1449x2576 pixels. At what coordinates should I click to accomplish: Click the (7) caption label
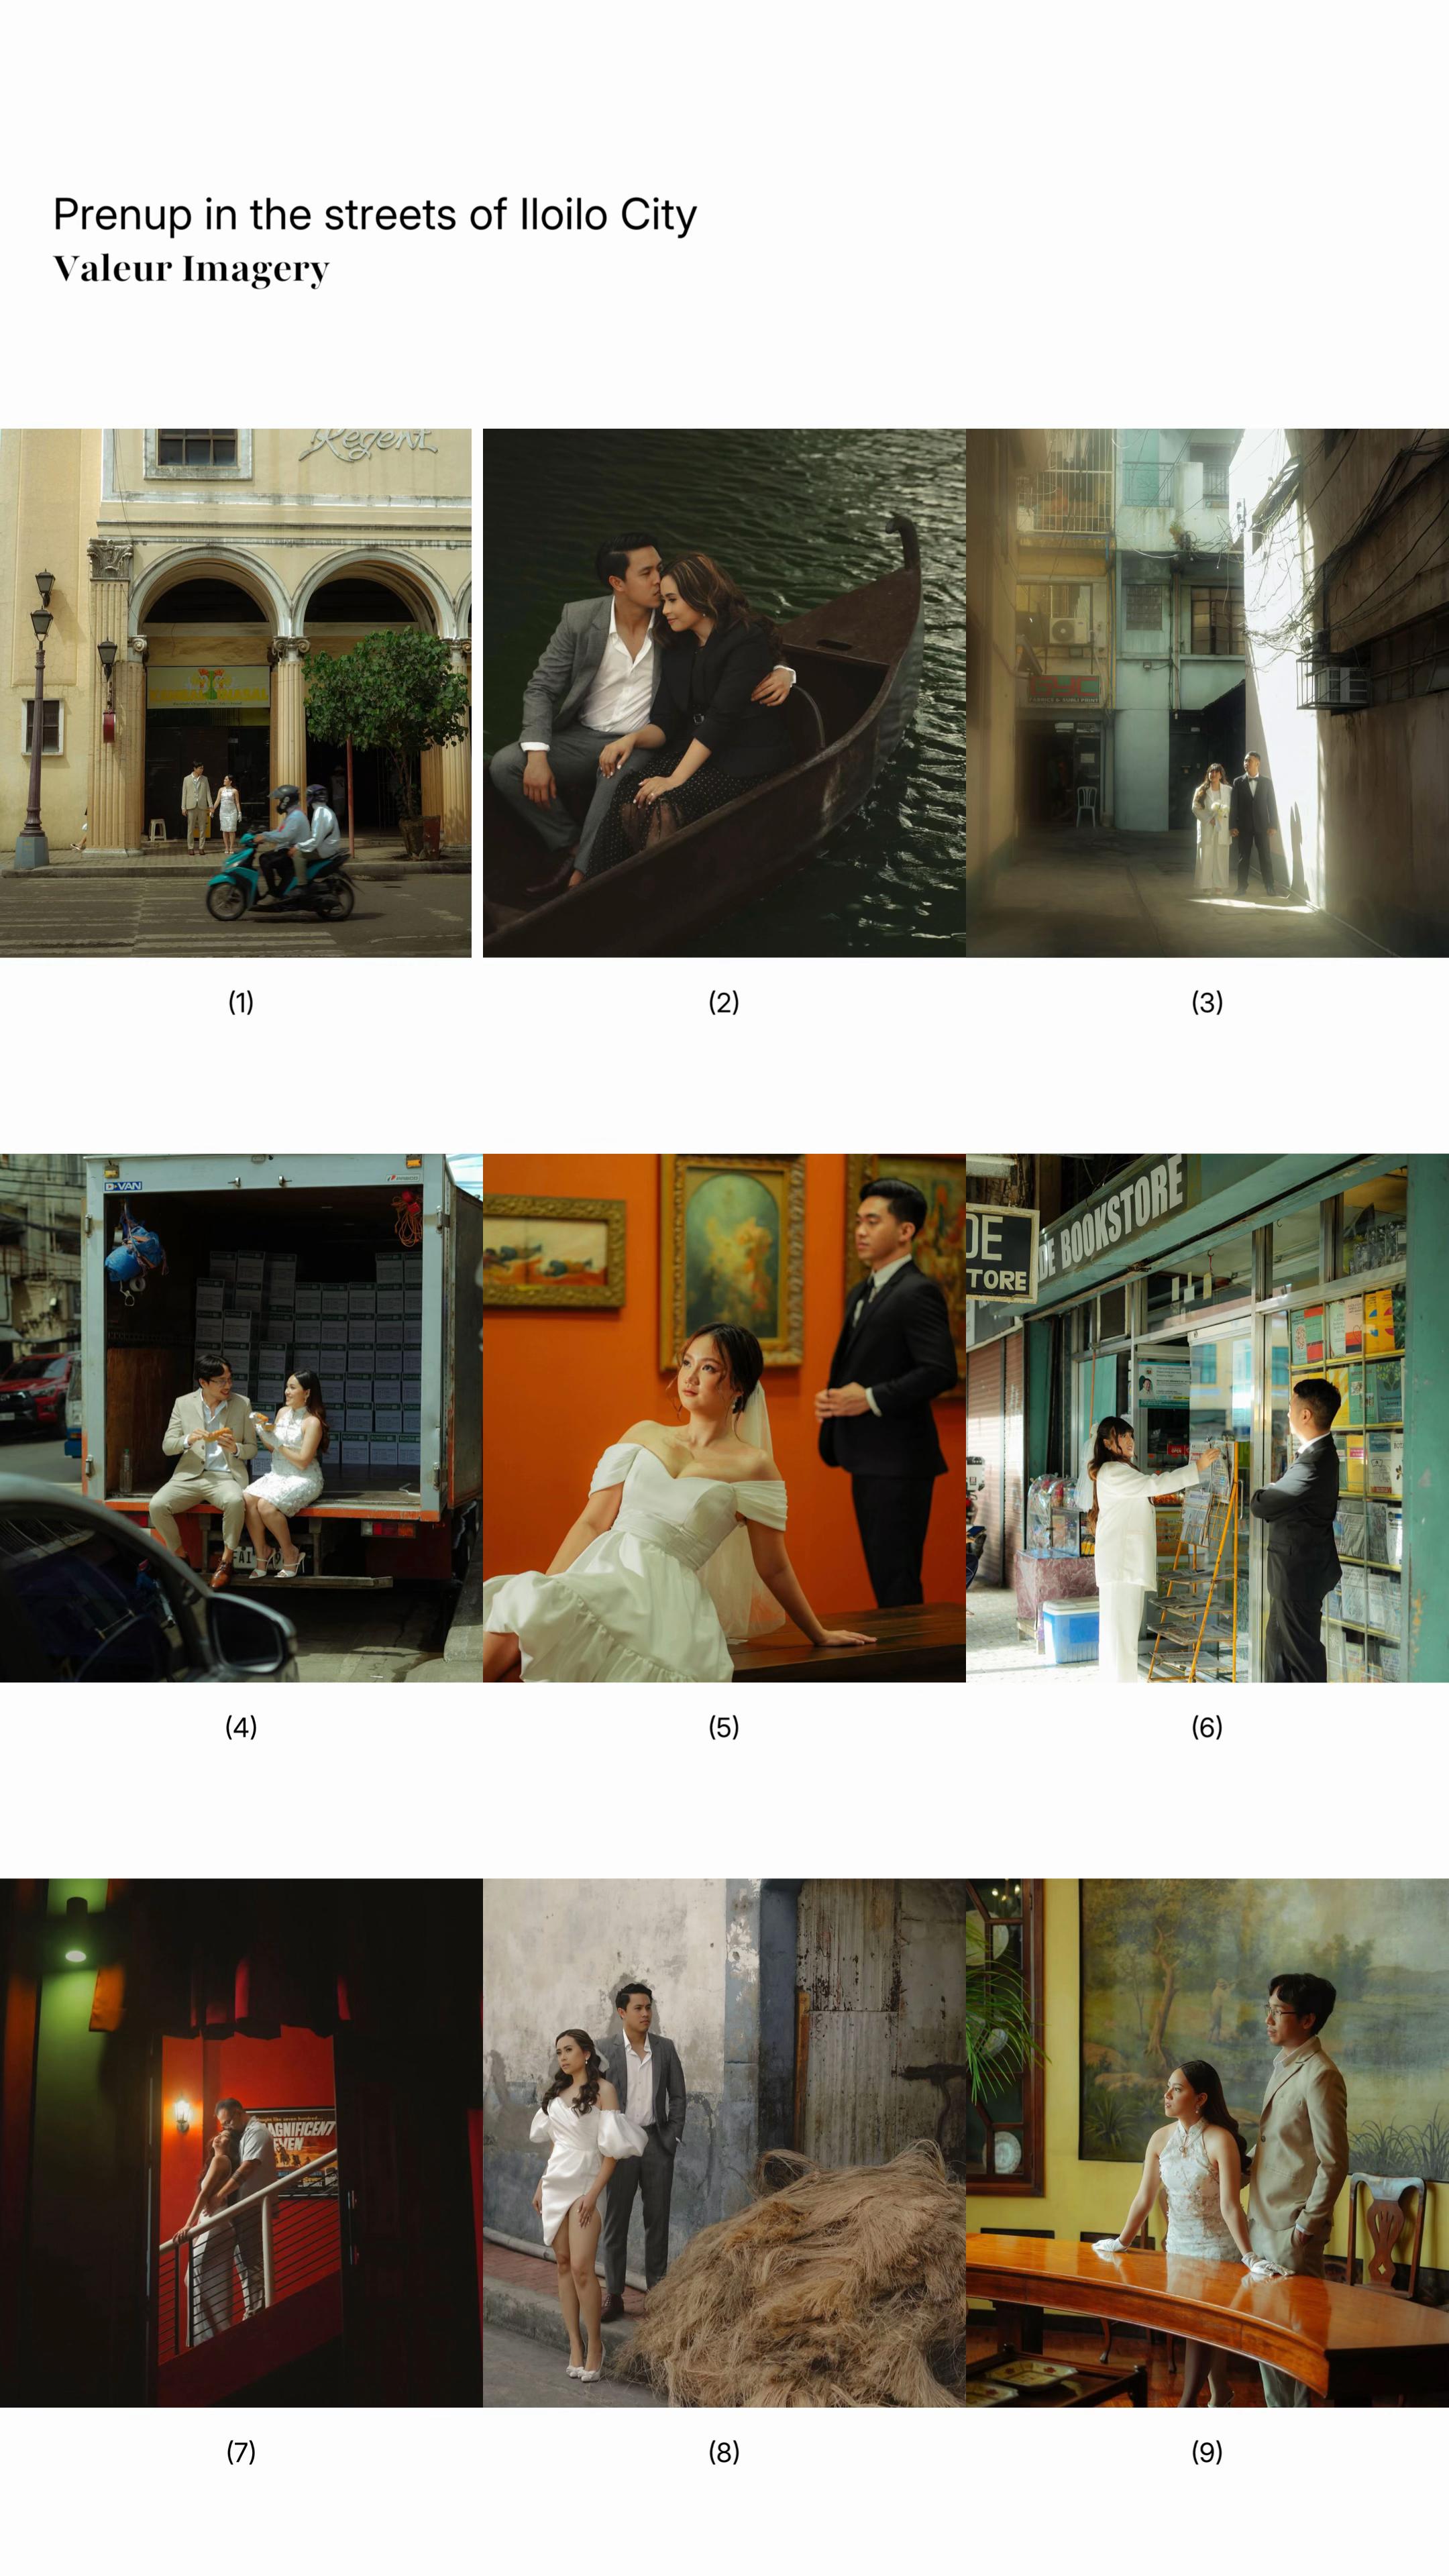(241, 2451)
